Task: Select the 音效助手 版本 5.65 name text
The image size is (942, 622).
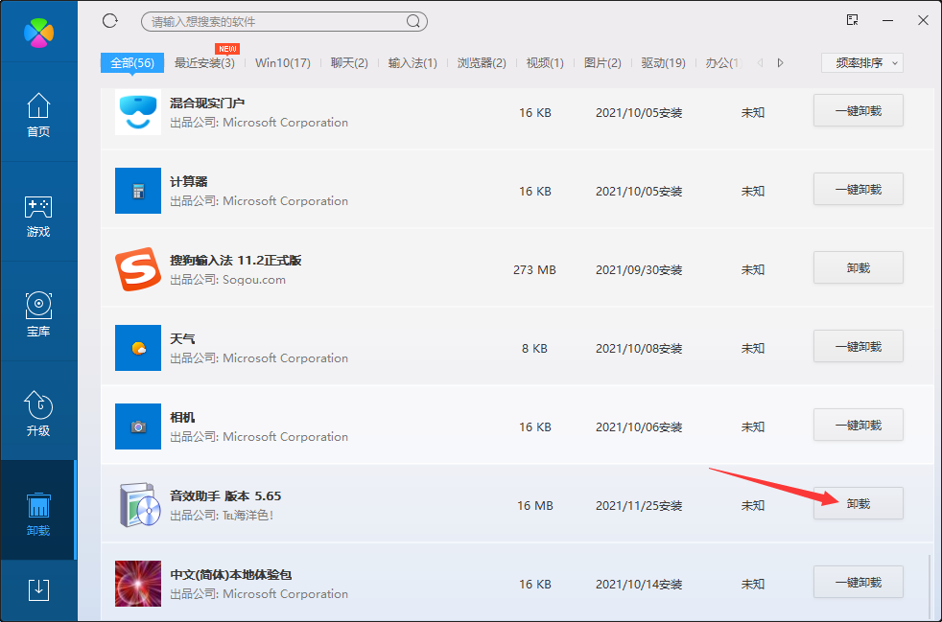Action: 225,495
